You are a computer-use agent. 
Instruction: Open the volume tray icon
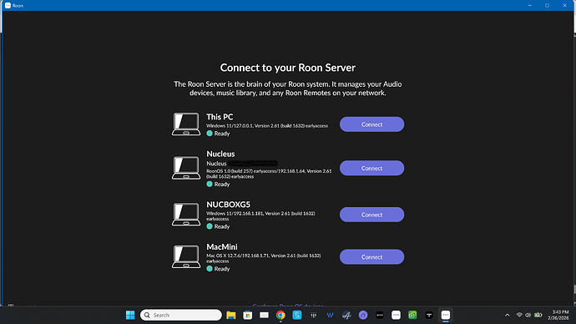528,315
